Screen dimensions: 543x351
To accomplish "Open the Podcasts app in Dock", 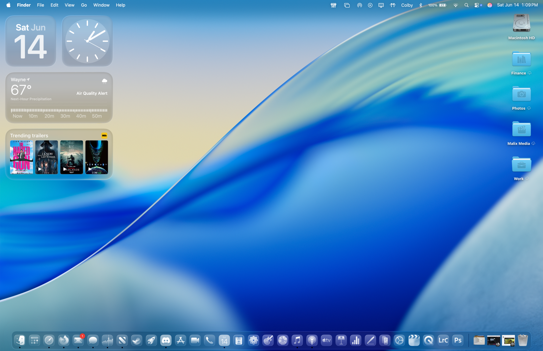I will click(312, 340).
